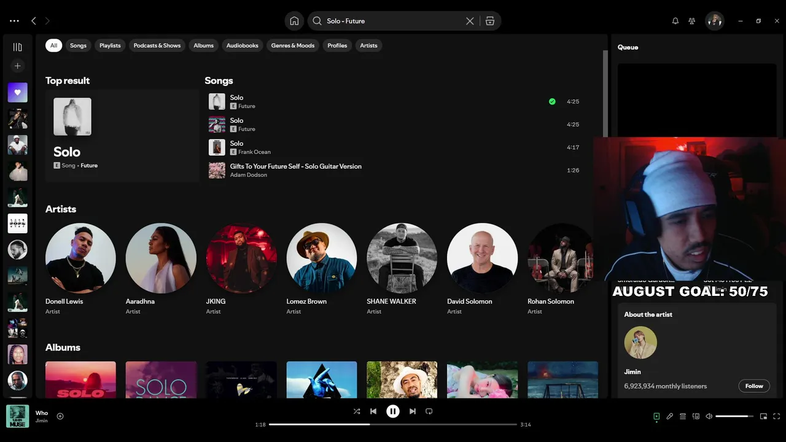The width and height of the screenshot is (786, 442).
Task: Open Jimin link in player bar
Action: [x=42, y=421]
